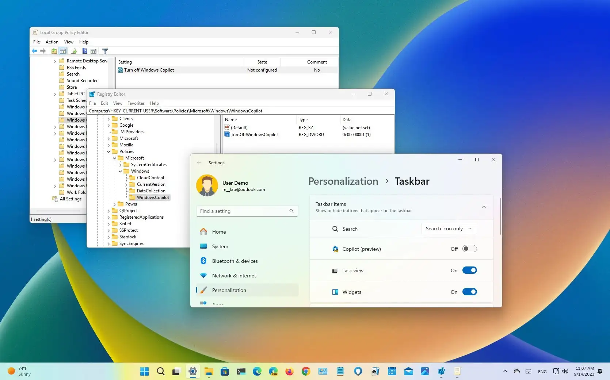Open Windows Start button on taskbar

click(145, 372)
